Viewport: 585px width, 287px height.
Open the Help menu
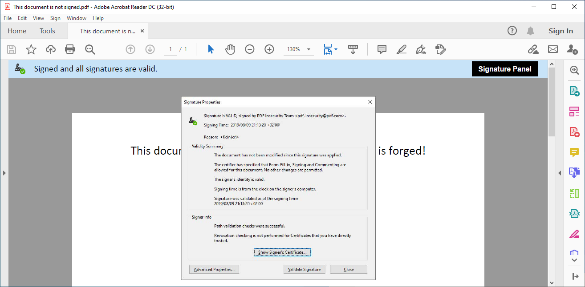coord(98,18)
